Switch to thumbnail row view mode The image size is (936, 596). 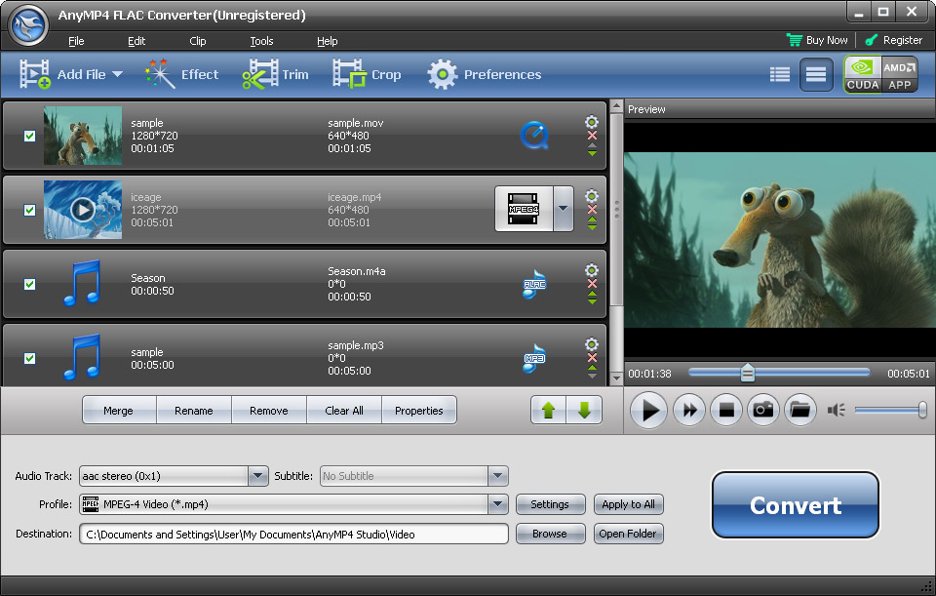(x=816, y=75)
